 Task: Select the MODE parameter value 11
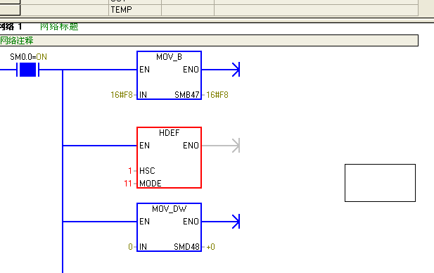pos(128,184)
